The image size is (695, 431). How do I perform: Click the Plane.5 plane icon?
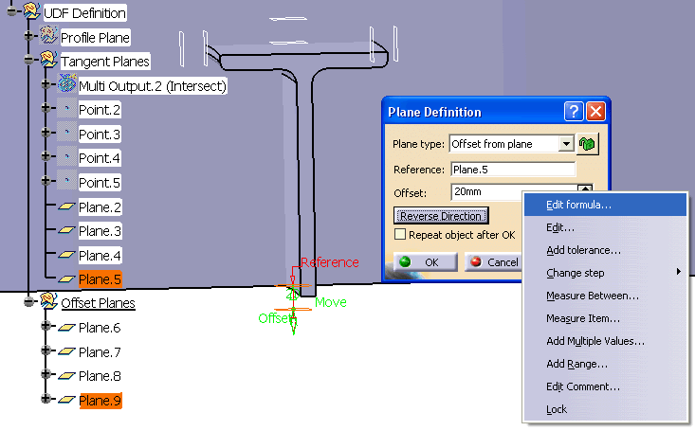67,278
